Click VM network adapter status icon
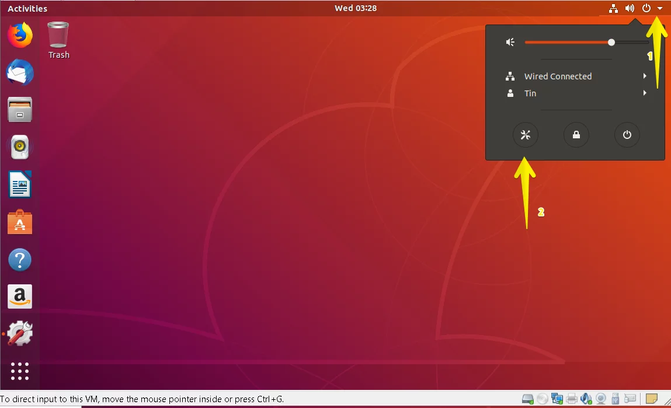Screen dimensions: 671x408 (x=557, y=399)
